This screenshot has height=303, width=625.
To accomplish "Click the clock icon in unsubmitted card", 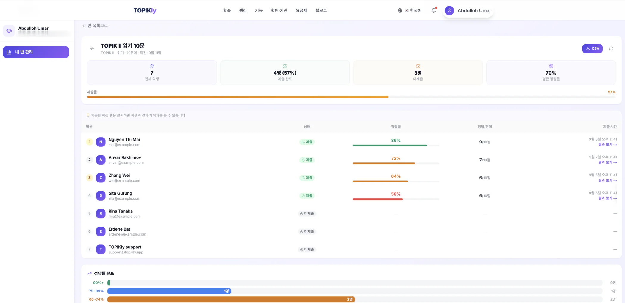I will point(418,66).
